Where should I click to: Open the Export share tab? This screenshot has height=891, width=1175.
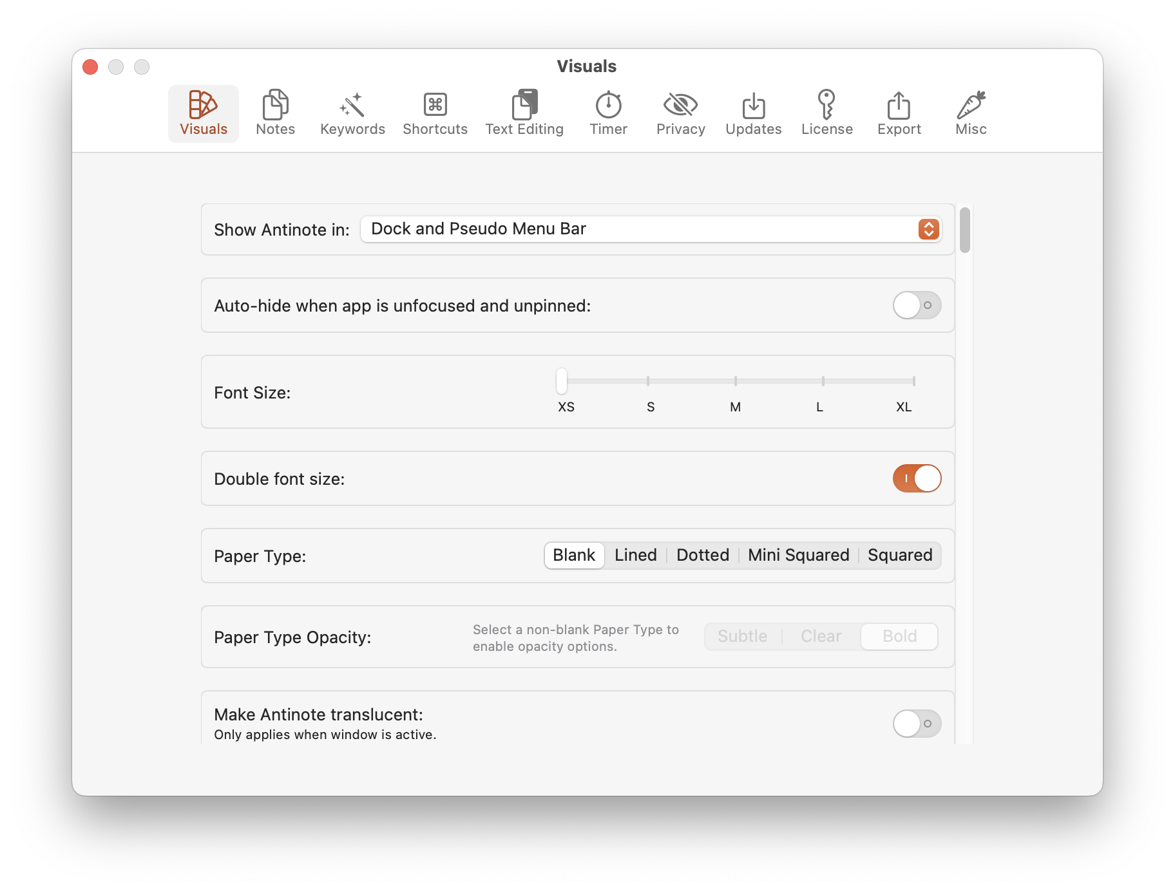point(899,114)
